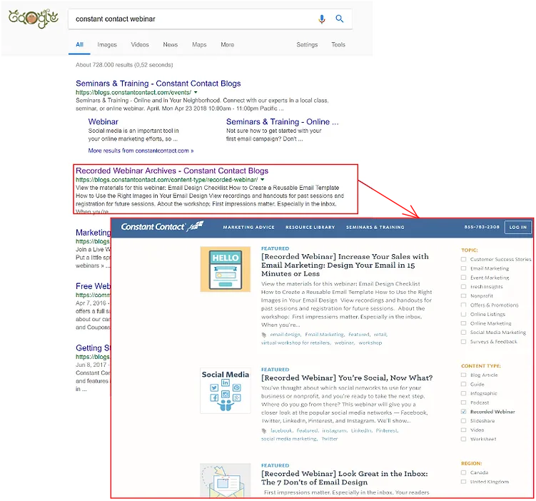
Task: Check the Customer Success Stories topic
Action: [463, 259]
